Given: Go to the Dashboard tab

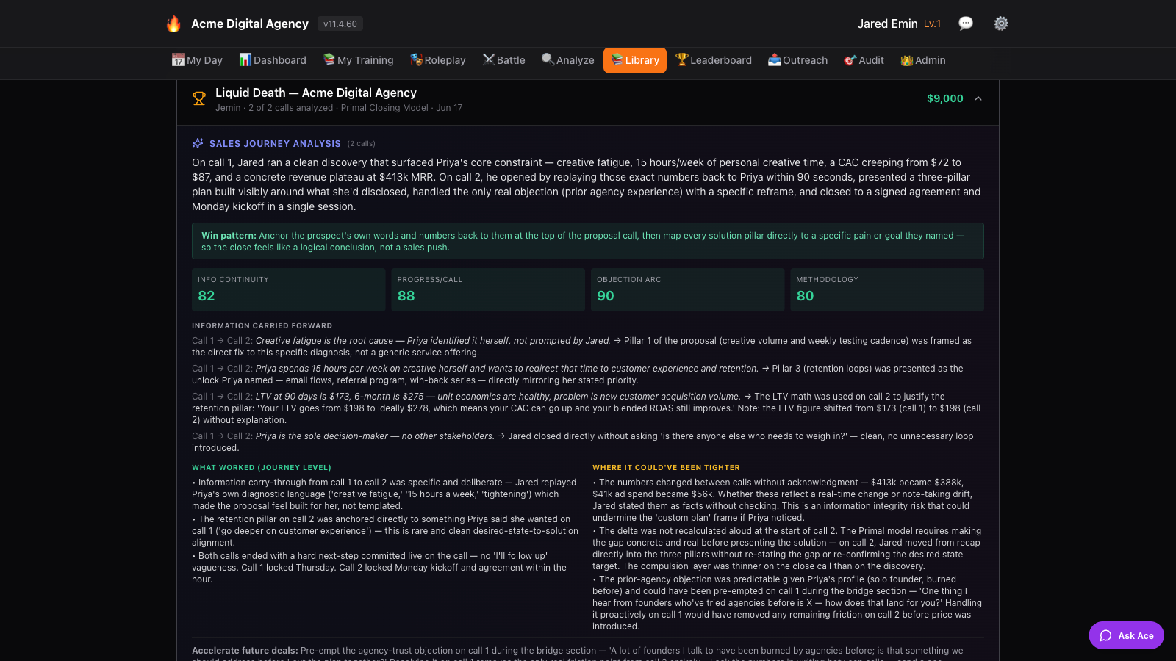Looking at the screenshot, I should (273, 60).
